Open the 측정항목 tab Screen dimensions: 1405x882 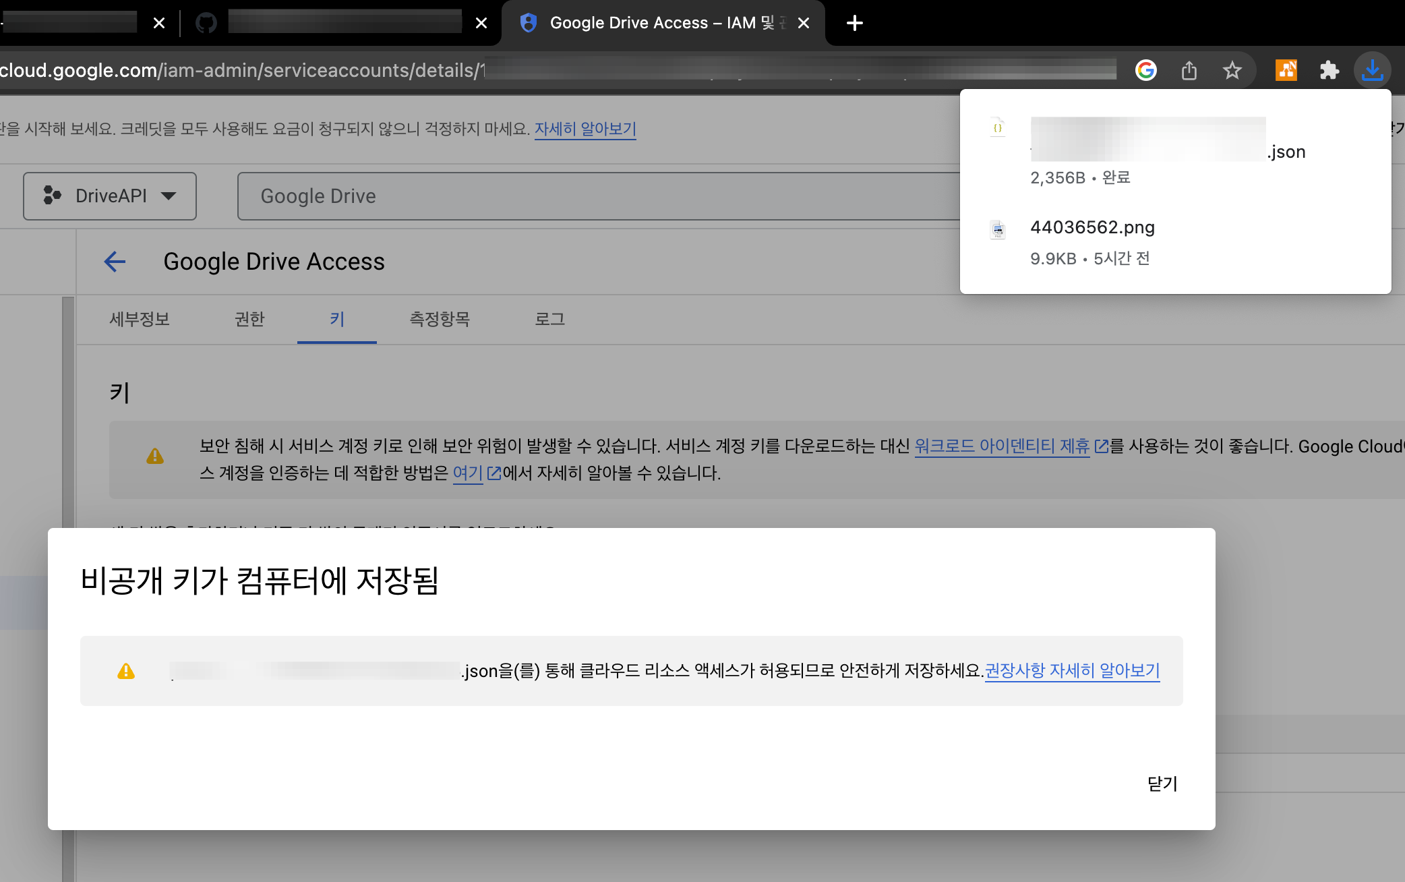(440, 319)
